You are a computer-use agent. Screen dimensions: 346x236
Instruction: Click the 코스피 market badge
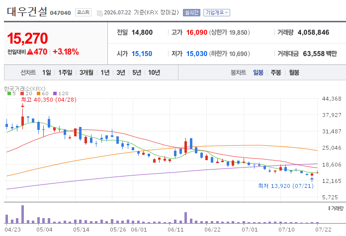click(x=83, y=12)
